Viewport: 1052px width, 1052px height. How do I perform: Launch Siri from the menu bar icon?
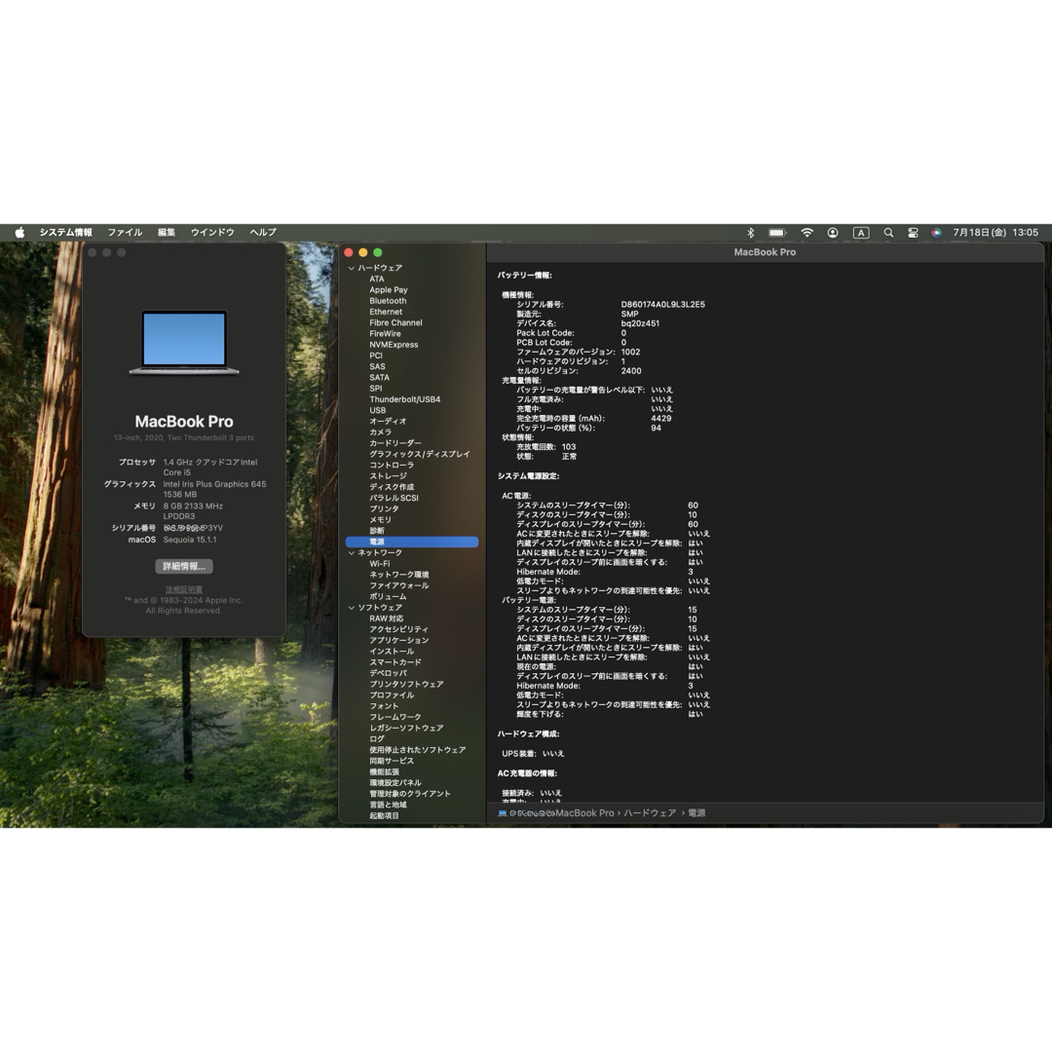936,233
